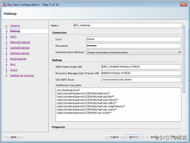Click the step bullet icon beside Hive
This screenshot has width=190, height=143.
pos(7,64)
